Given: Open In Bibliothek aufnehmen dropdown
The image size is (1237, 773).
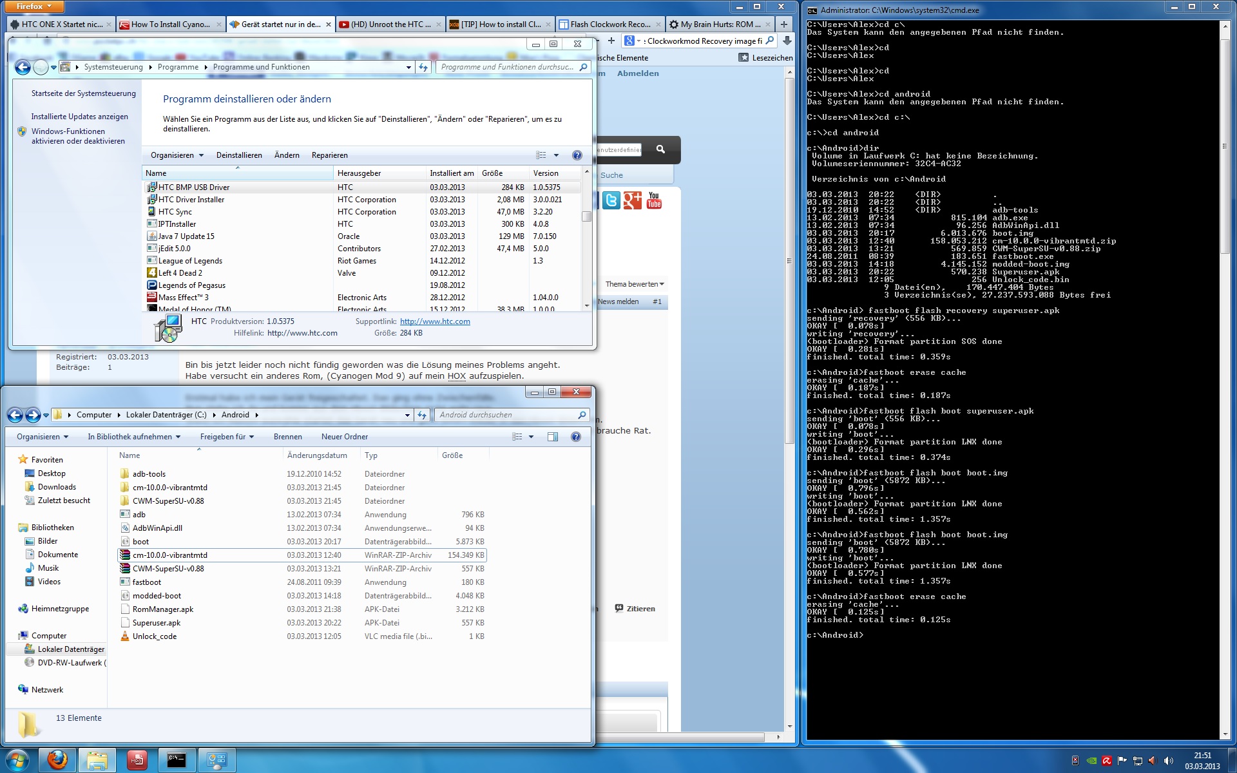Looking at the screenshot, I should pyautogui.click(x=134, y=437).
